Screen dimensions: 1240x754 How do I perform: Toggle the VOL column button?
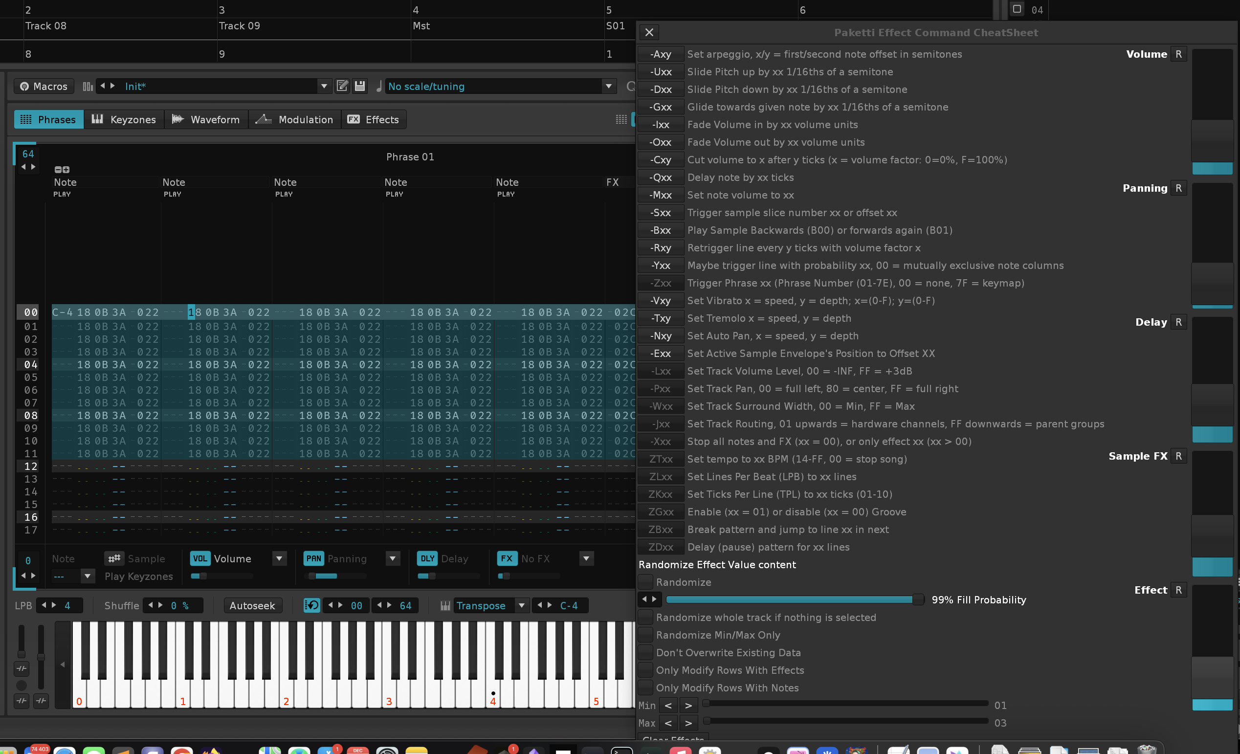pos(200,558)
